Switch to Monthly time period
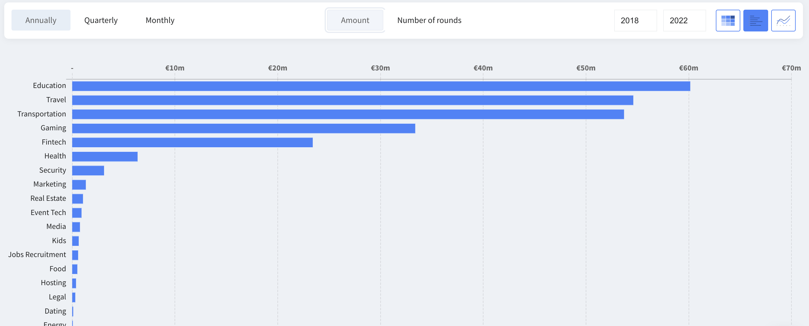Screen dimensions: 809x326 click(160, 21)
